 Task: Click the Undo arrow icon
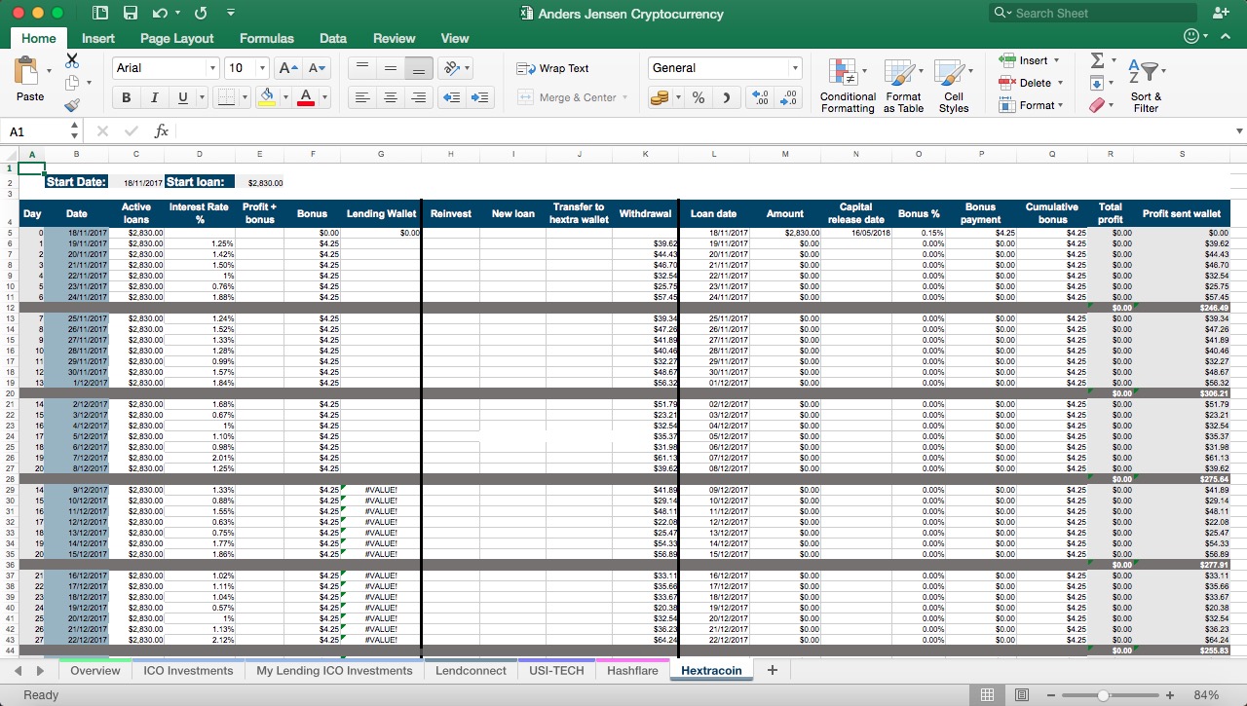point(161,14)
